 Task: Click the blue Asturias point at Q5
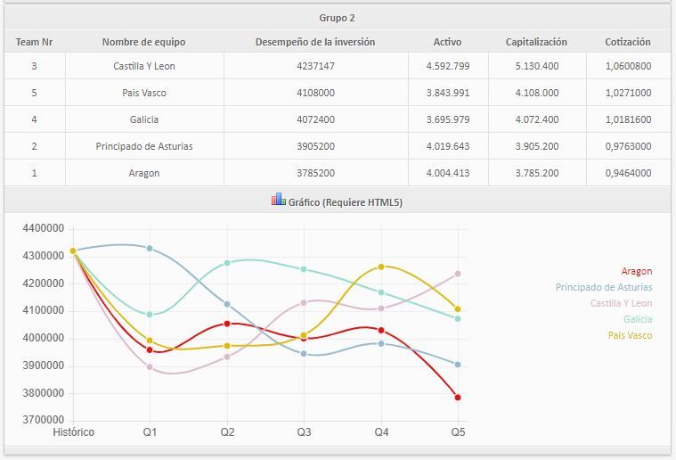pyautogui.click(x=458, y=365)
